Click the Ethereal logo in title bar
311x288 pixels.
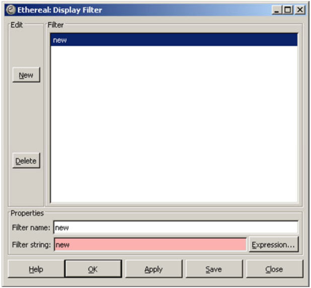11,10
